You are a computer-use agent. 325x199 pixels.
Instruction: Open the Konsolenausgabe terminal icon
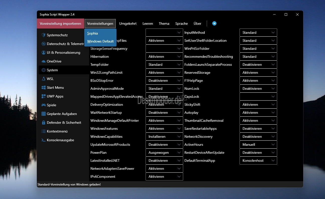(44, 140)
